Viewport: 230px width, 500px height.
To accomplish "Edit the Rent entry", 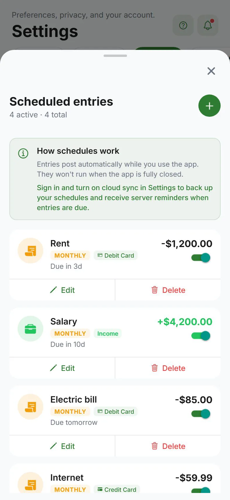I will tap(62, 290).
